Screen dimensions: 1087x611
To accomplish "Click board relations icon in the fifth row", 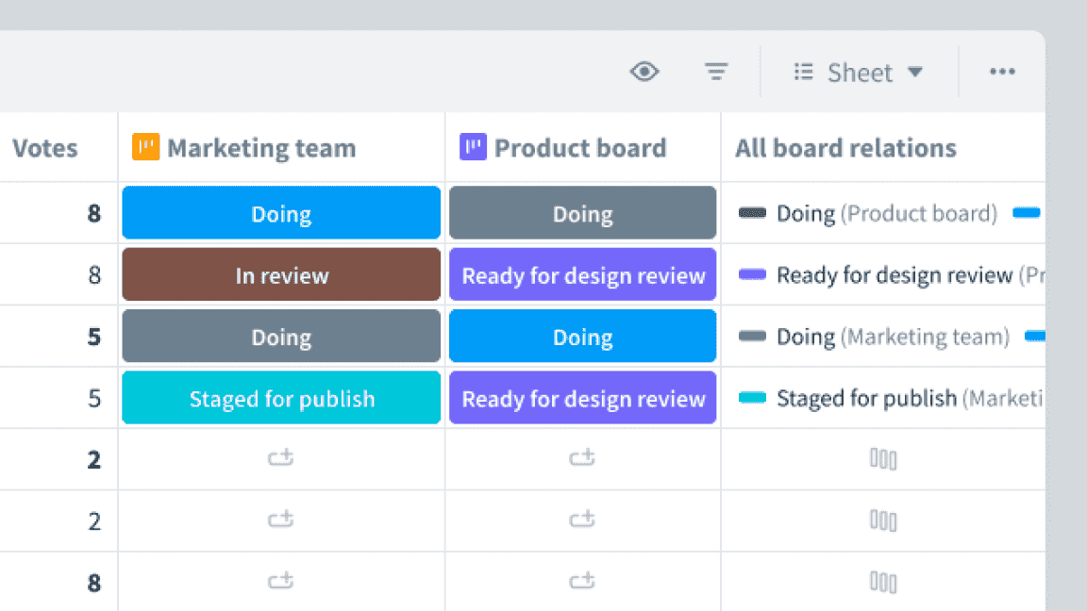I will click(883, 459).
